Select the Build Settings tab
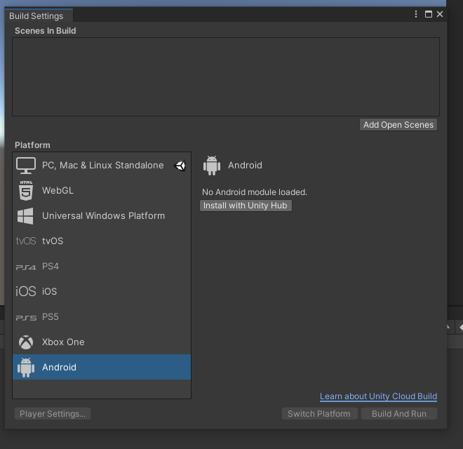The height and width of the screenshot is (449, 463). (39, 15)
